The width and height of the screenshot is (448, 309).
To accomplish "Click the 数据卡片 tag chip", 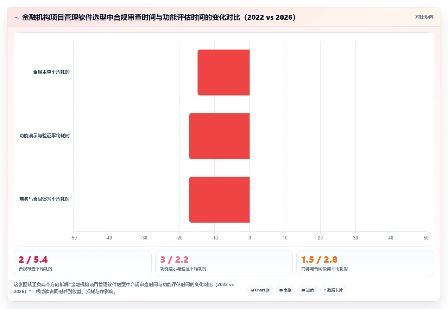I will pos(333,290).
